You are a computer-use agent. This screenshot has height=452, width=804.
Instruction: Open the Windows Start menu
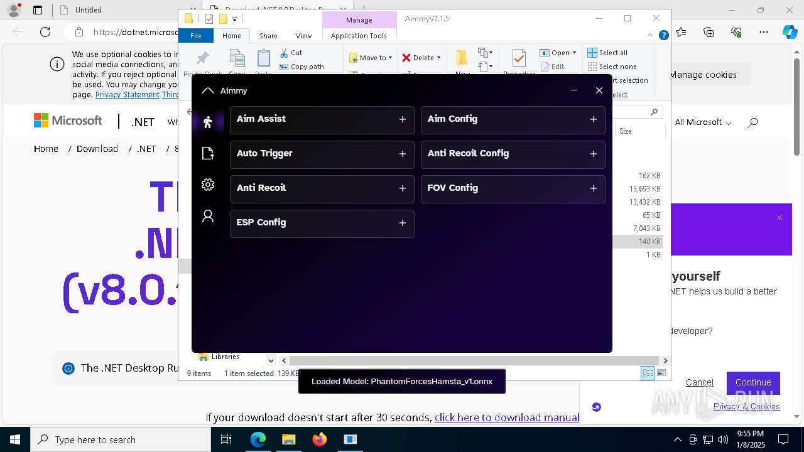click(x=14, y=439)
